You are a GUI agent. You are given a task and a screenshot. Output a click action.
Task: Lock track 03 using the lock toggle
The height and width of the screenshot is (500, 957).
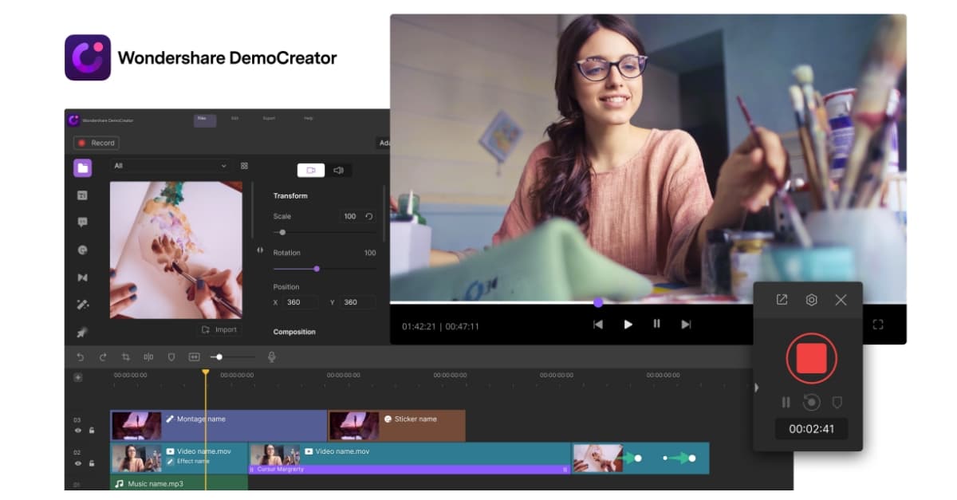pos(92,431)
